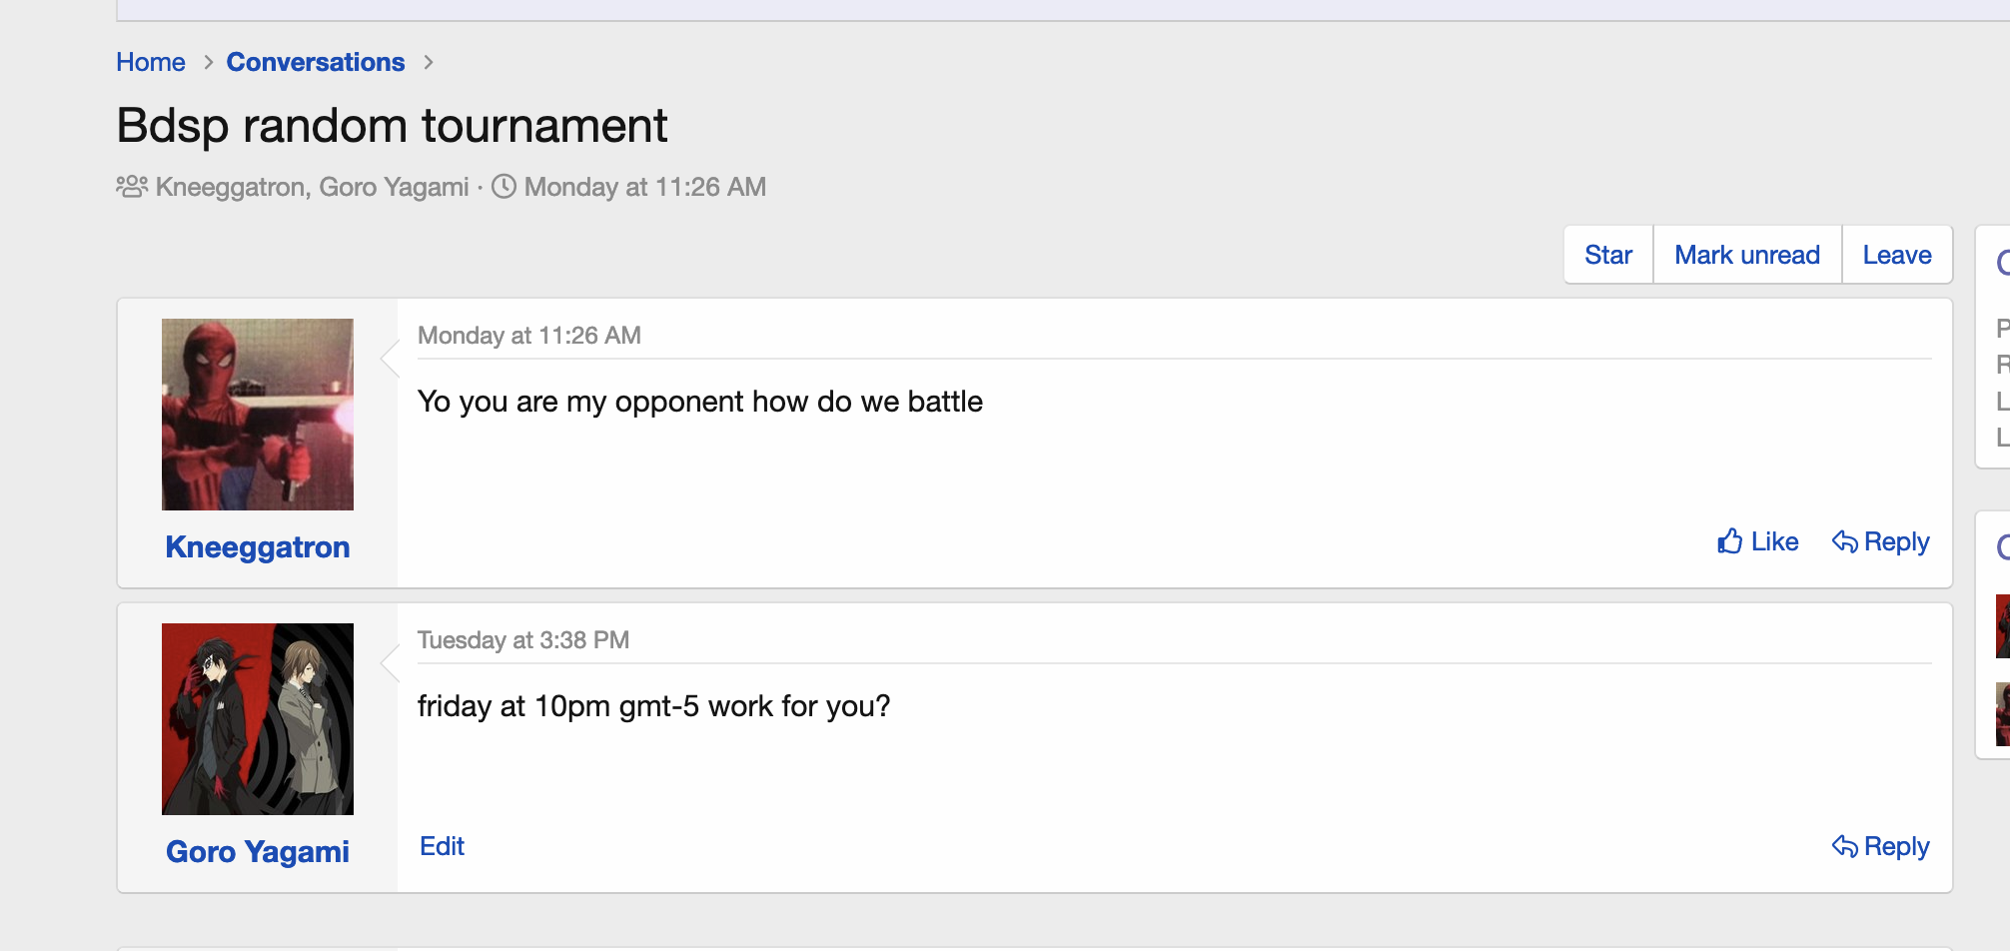Mark the conversation as unread
The height and width of the screenshot is (951, 2010).
point(1746,255)
